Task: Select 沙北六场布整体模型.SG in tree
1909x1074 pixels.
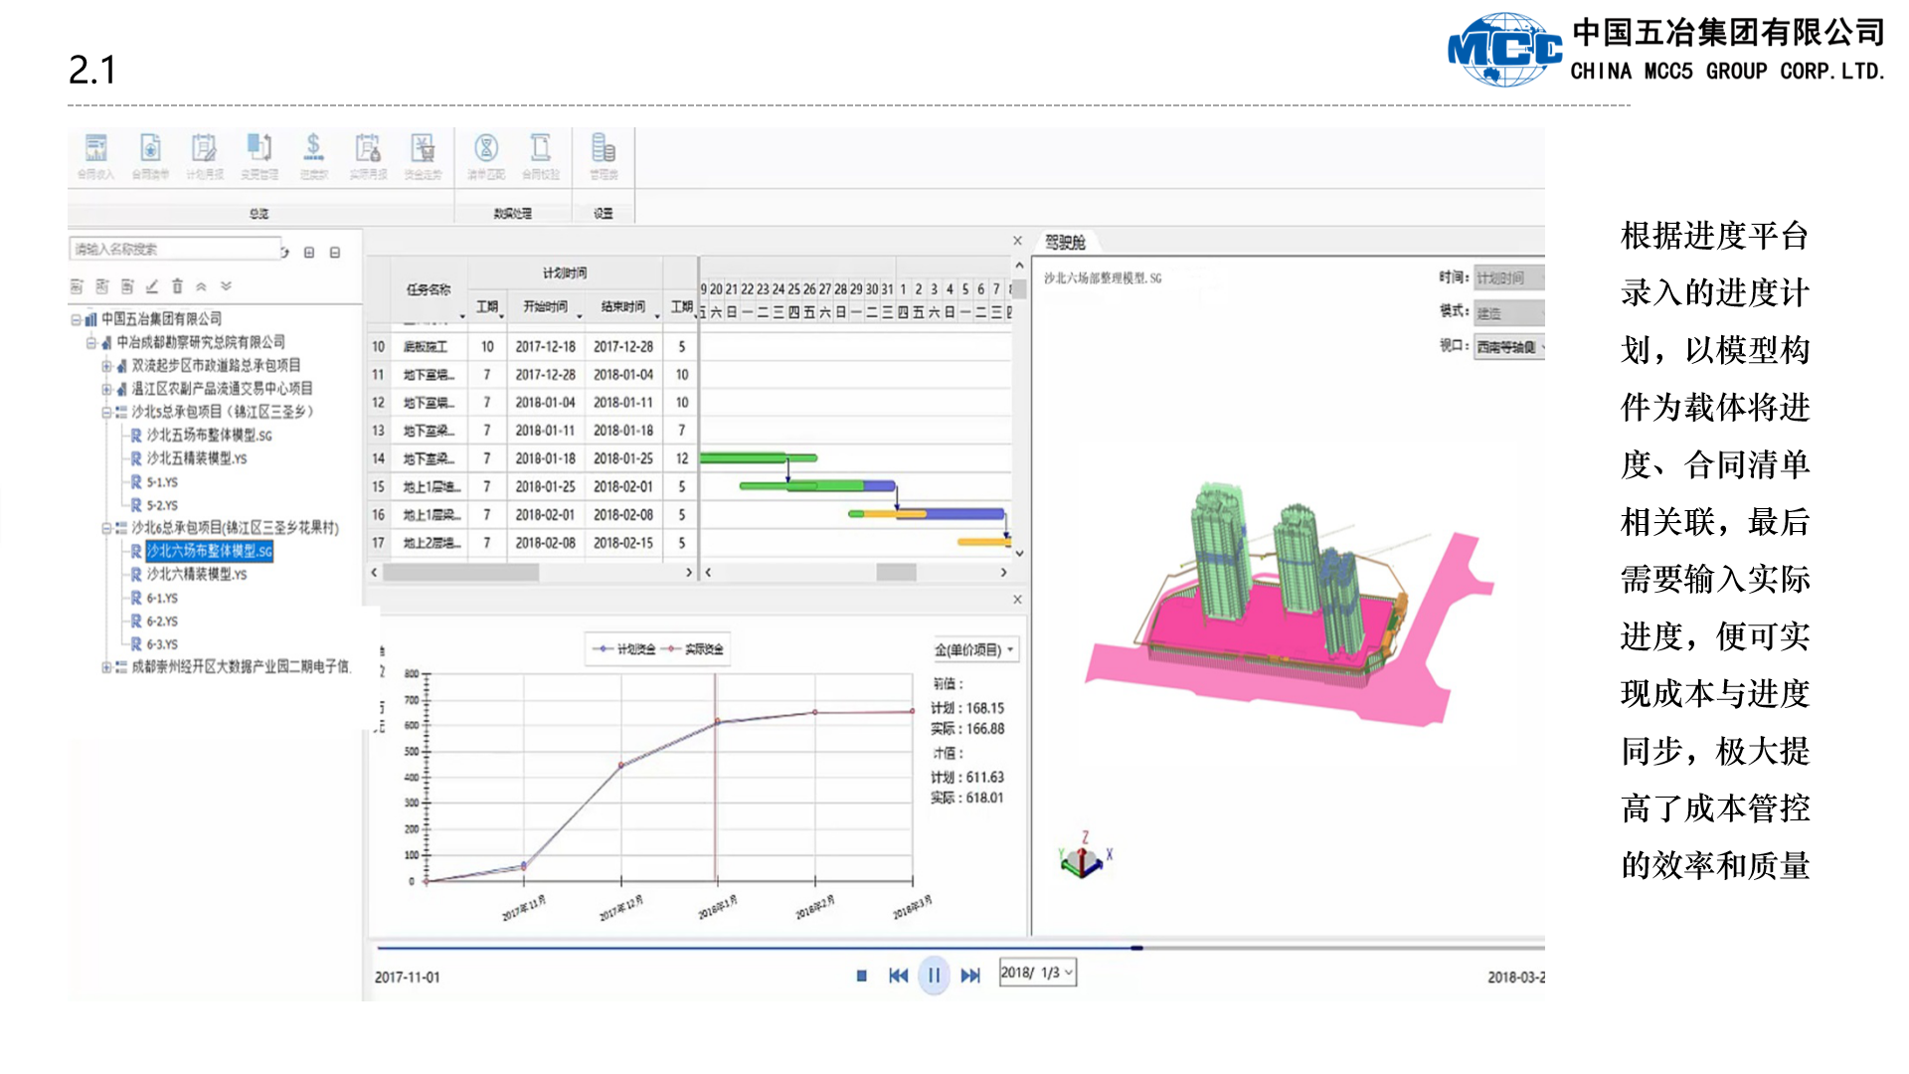Action: pos(209,551)
